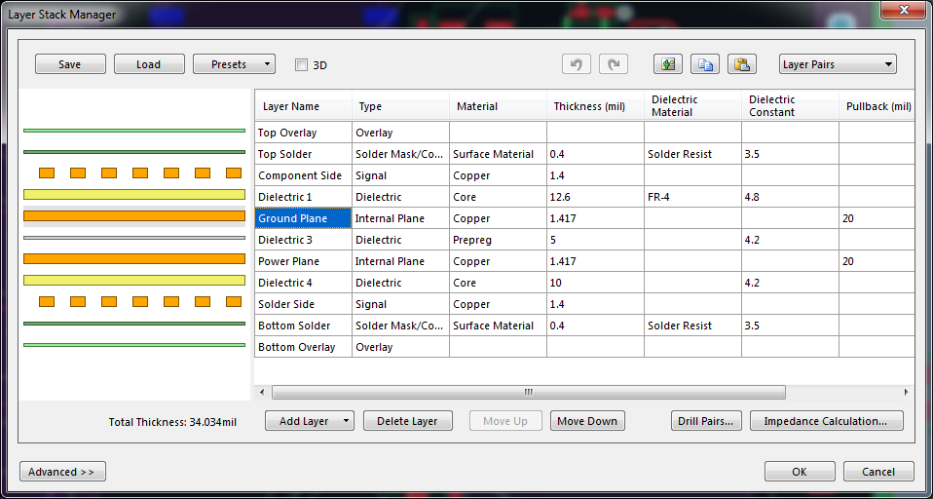The height and width of the screenshot is (499, 933).
Task: Open Impedance Calculation dialog
Action: coord(826,421)
